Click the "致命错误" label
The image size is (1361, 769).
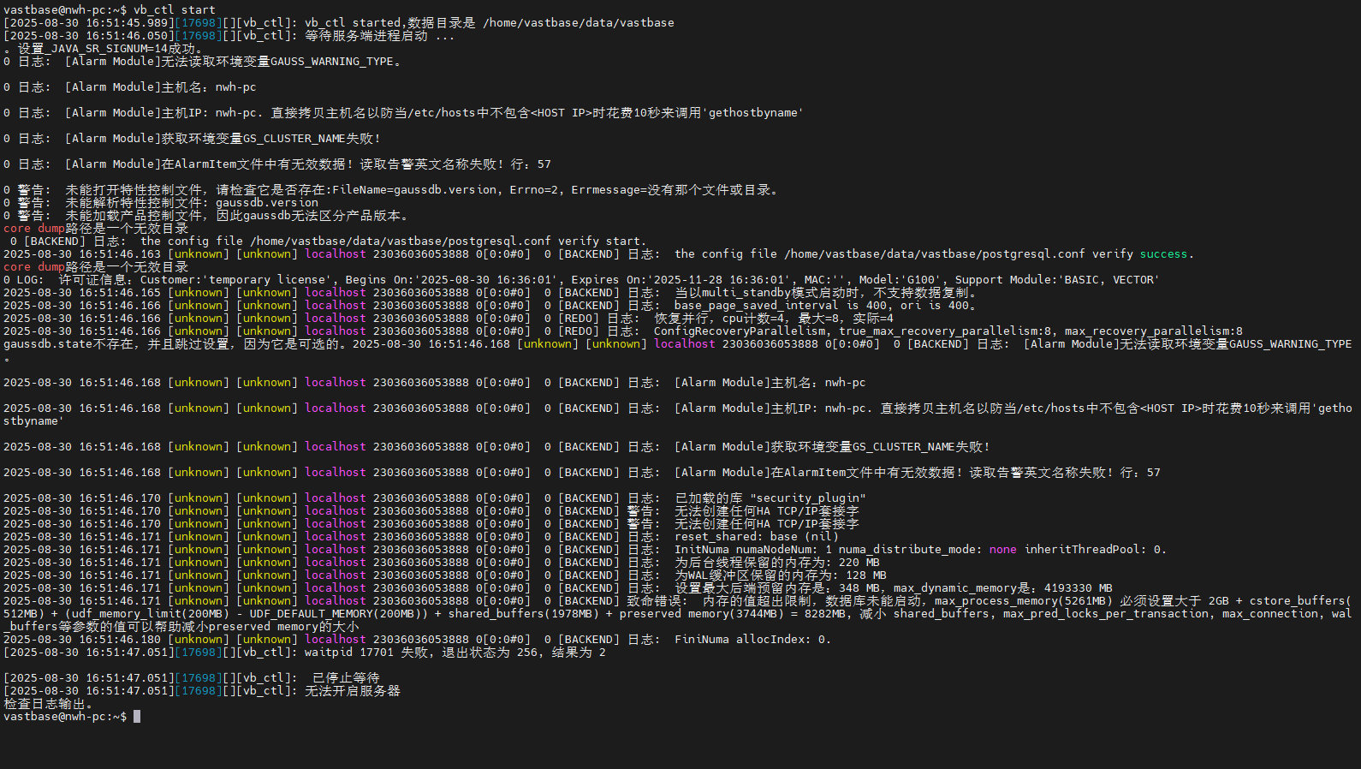[654, 601]
